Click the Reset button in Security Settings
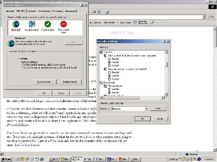Screen dimensions: 217x162 [158, 108]
